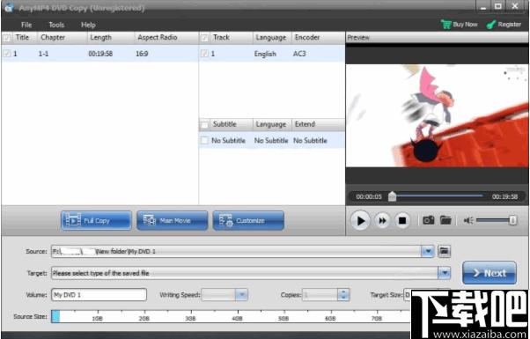530x339 pixels.
Task: Click the Source Size usage bar
Action: coord(230,316)
